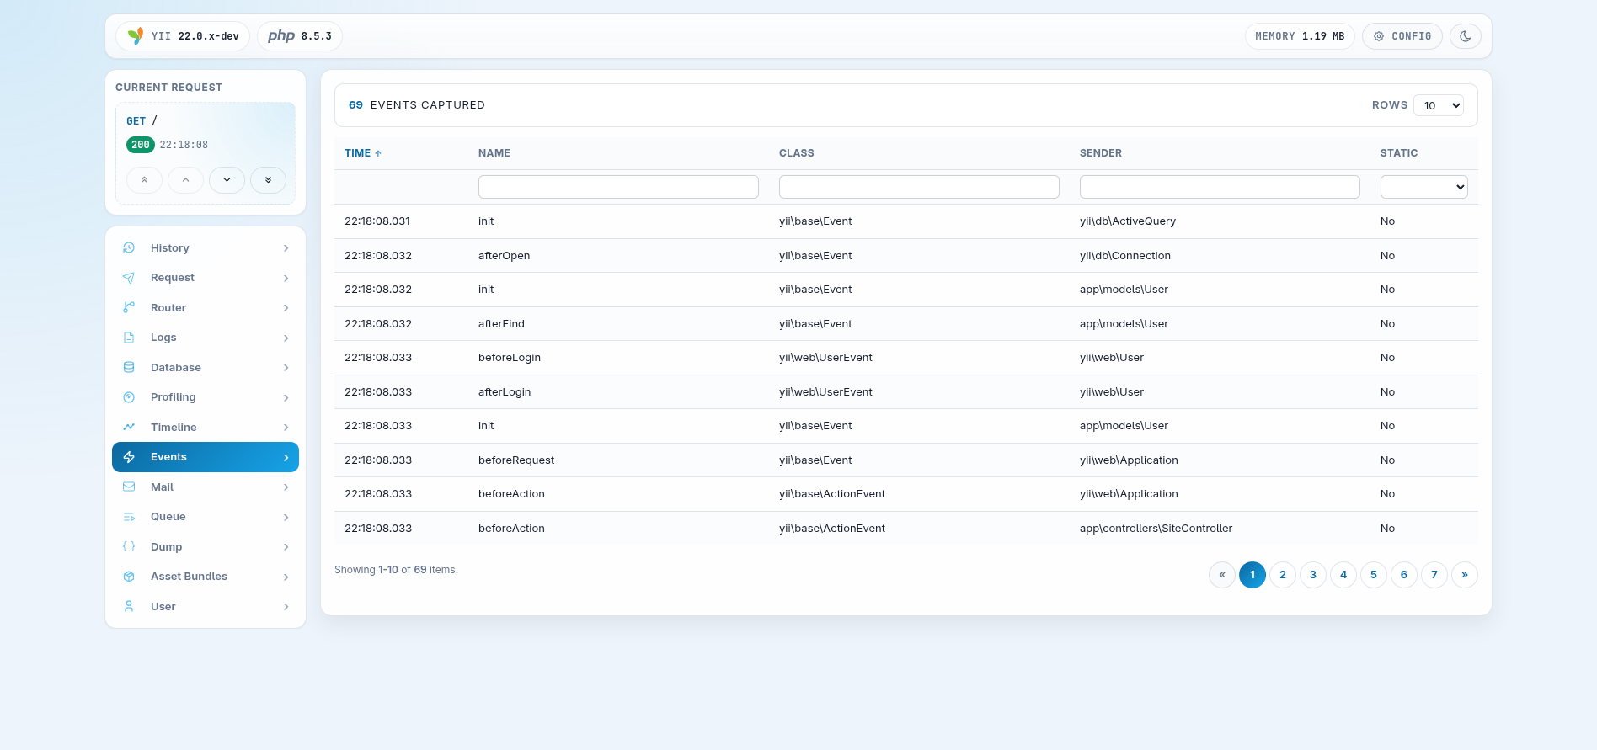
Task: Click the Queue list icon
Action: pyautogui.click(x=129, y=517)
